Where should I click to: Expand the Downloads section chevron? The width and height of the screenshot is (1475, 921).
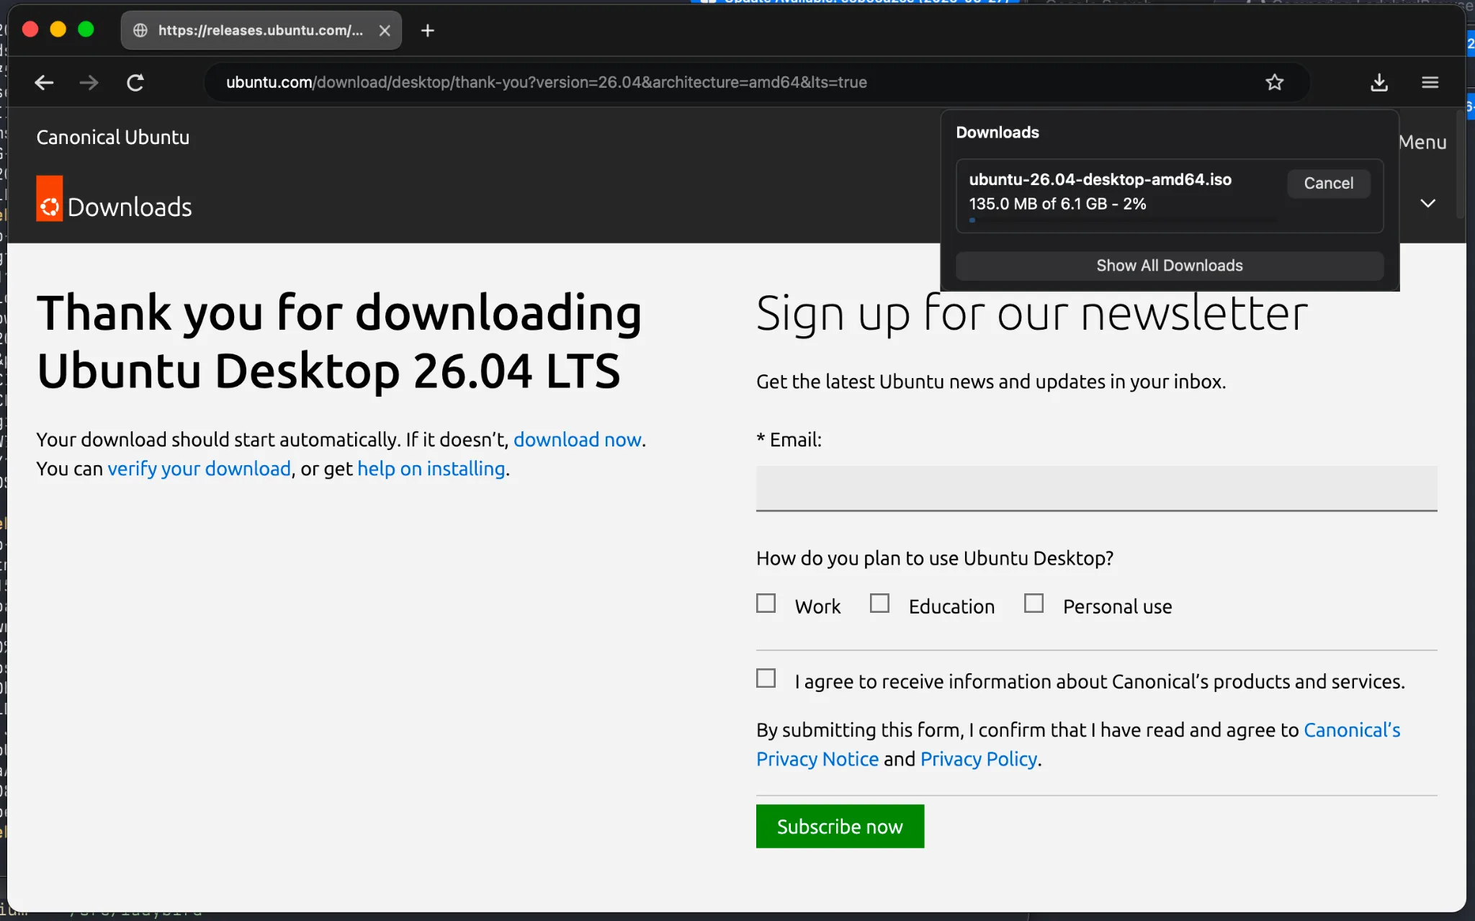coord(1427,203)
